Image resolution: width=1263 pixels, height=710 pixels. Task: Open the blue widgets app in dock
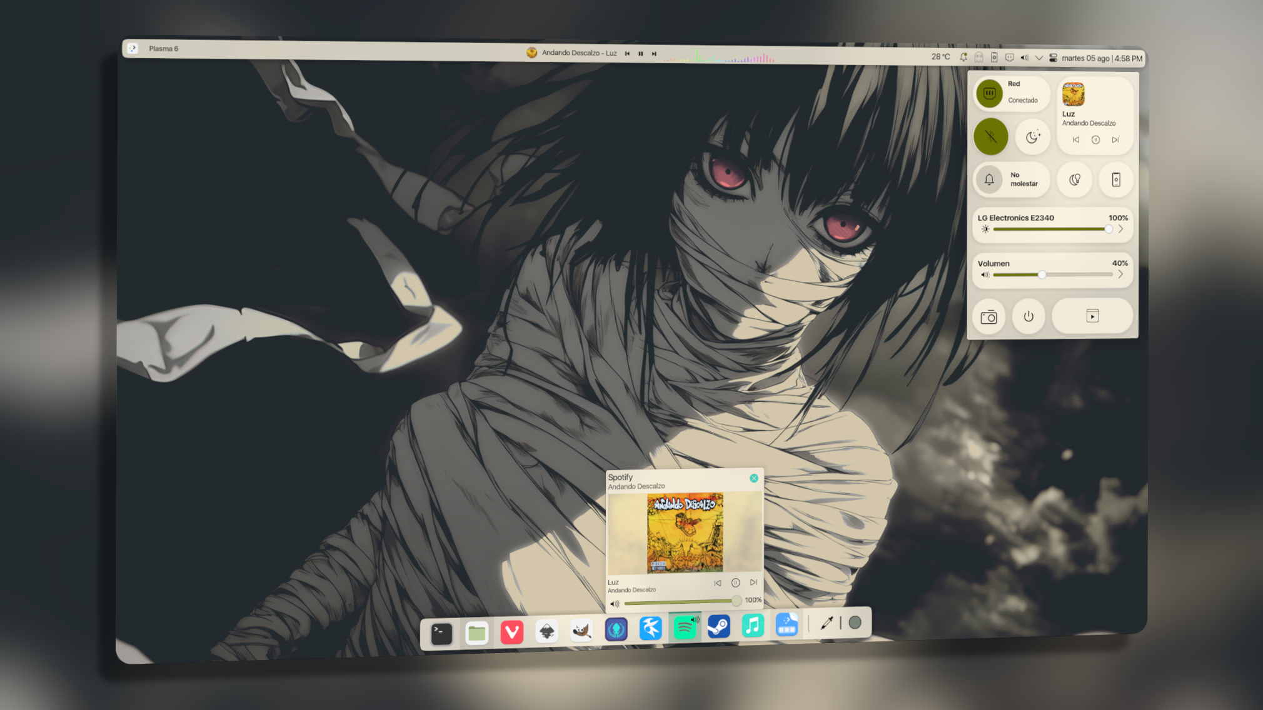(787, 624)
